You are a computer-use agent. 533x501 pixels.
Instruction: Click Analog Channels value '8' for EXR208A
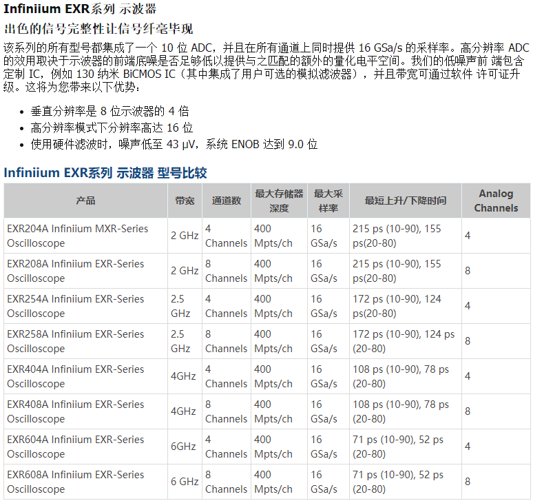468,271
